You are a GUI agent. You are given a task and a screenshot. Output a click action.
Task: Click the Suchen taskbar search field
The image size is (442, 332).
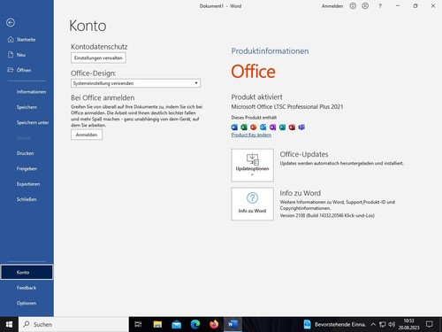tap(73, 324)
